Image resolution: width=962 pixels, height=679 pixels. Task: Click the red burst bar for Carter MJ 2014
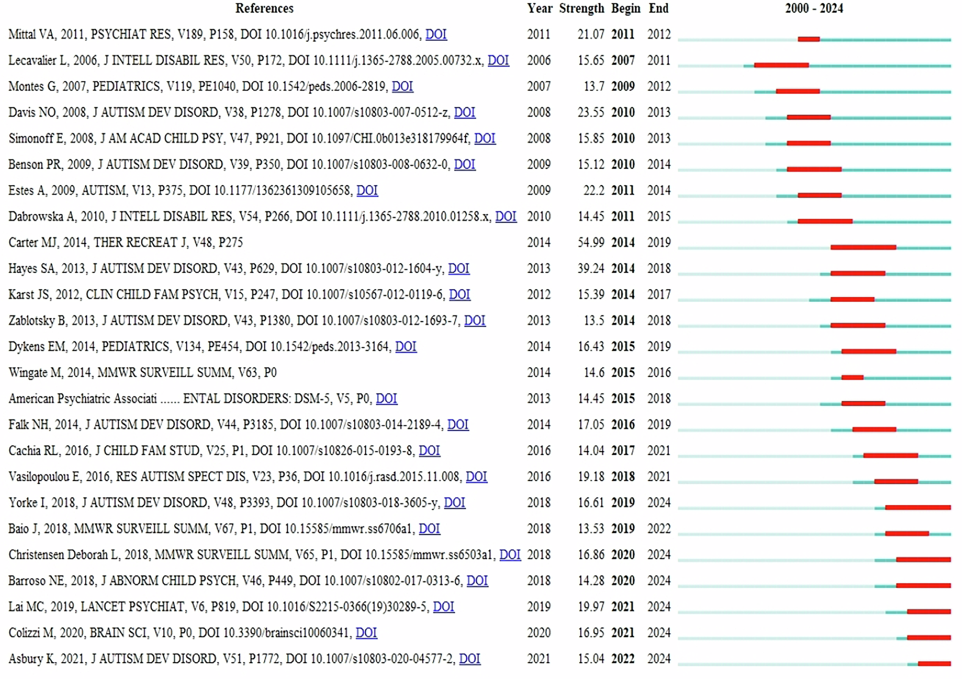[x=863, y=247]
